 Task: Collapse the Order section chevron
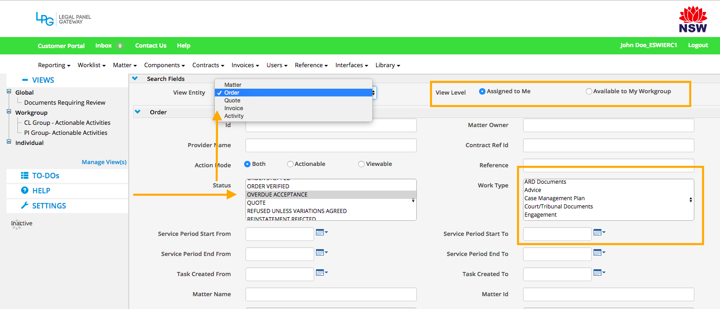tap(137, 112)
